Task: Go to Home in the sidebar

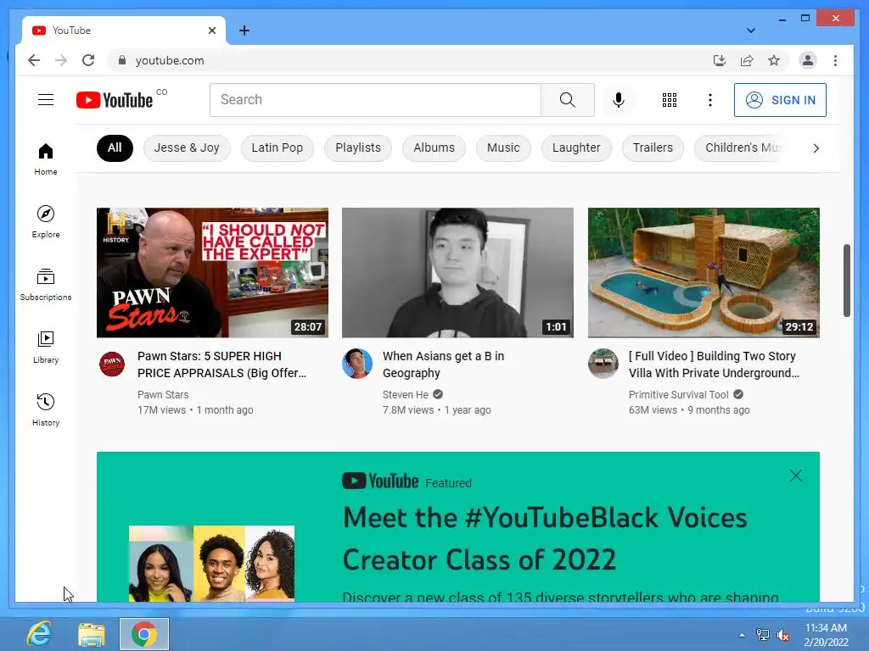Action: [x=46, y=159]
